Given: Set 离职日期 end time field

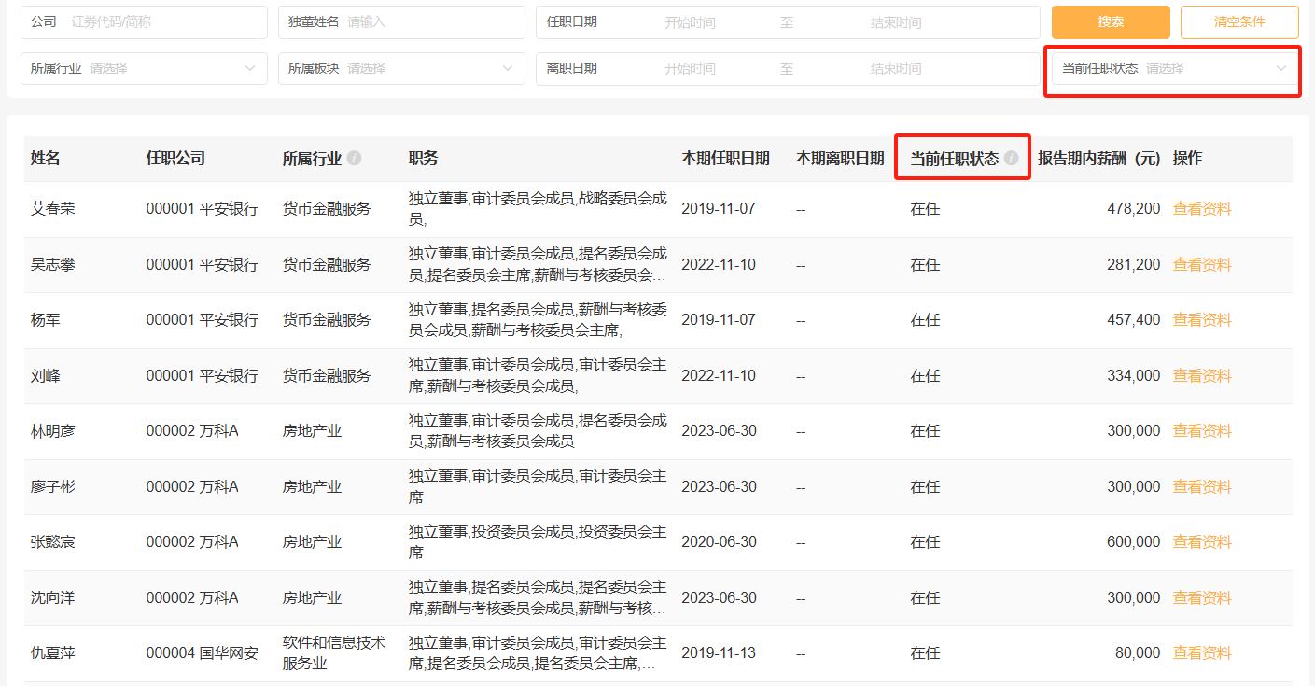Looking at the screenshot, I should (x=896, y=68).
